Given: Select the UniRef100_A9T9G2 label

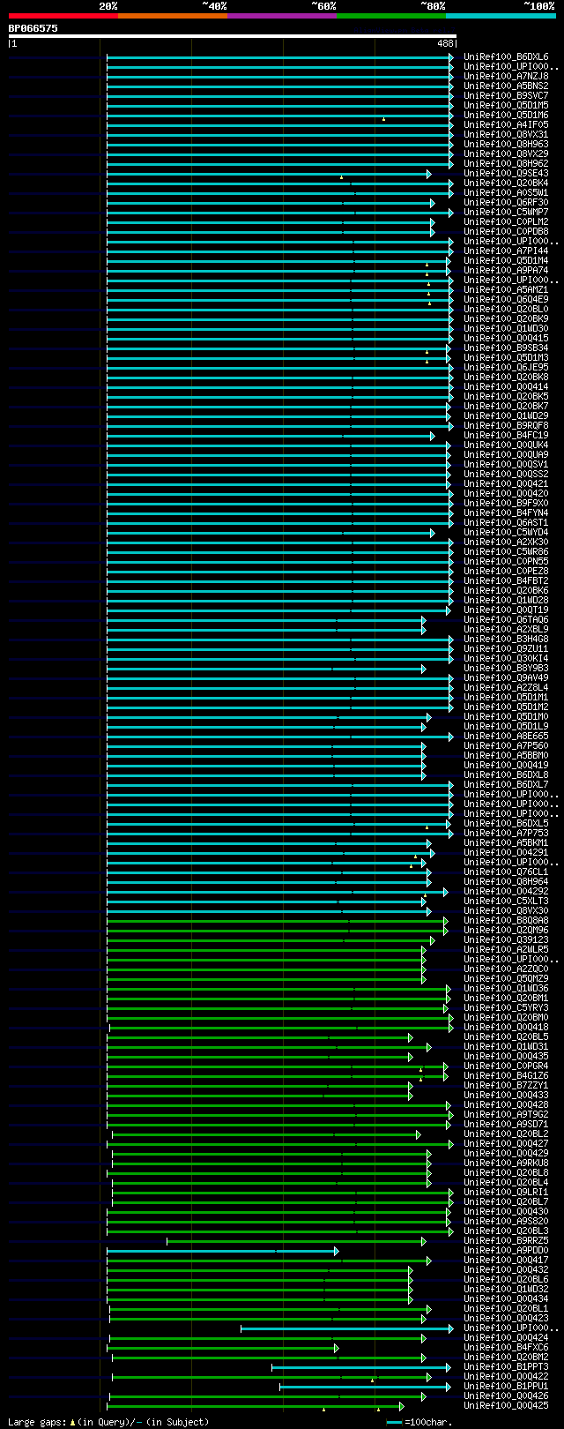Looking at the screenshot, I should 506,1115.
